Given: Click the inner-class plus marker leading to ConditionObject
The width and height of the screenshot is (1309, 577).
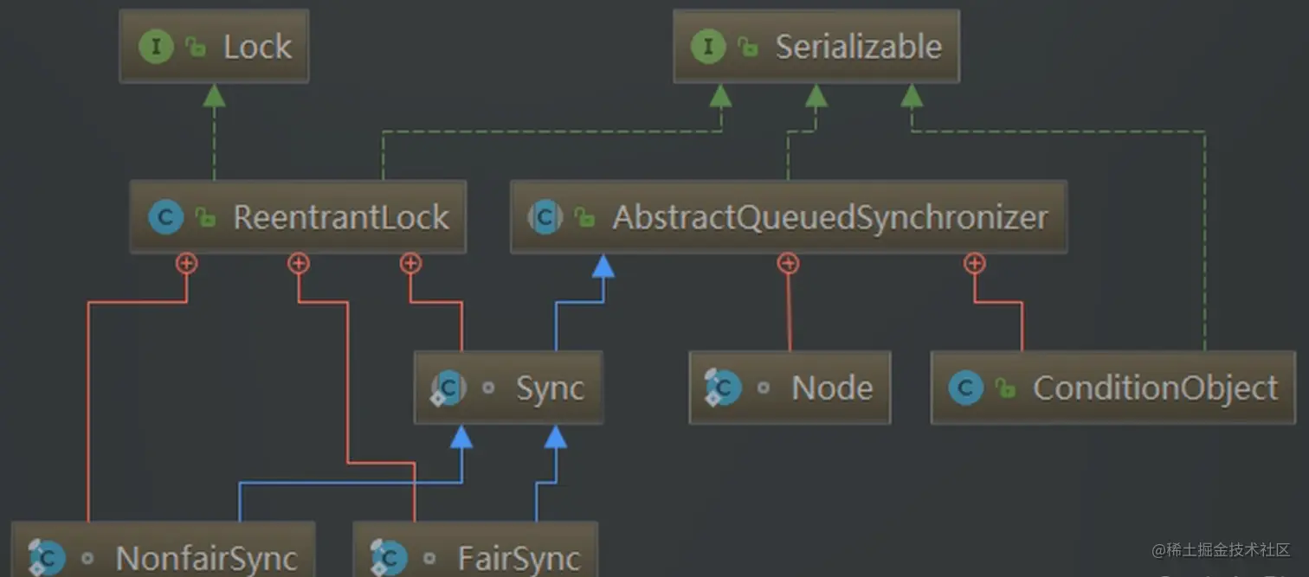Looking at the screenshot, I should click(x=975, y=263).
